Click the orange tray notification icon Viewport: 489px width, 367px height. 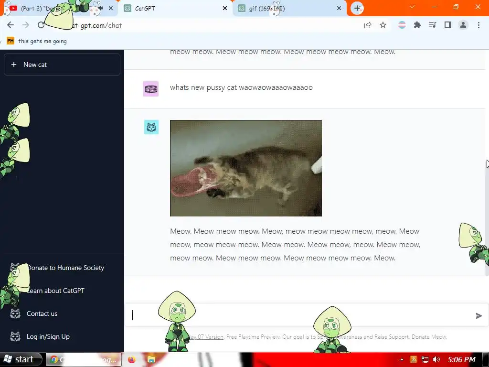point(414,359)
